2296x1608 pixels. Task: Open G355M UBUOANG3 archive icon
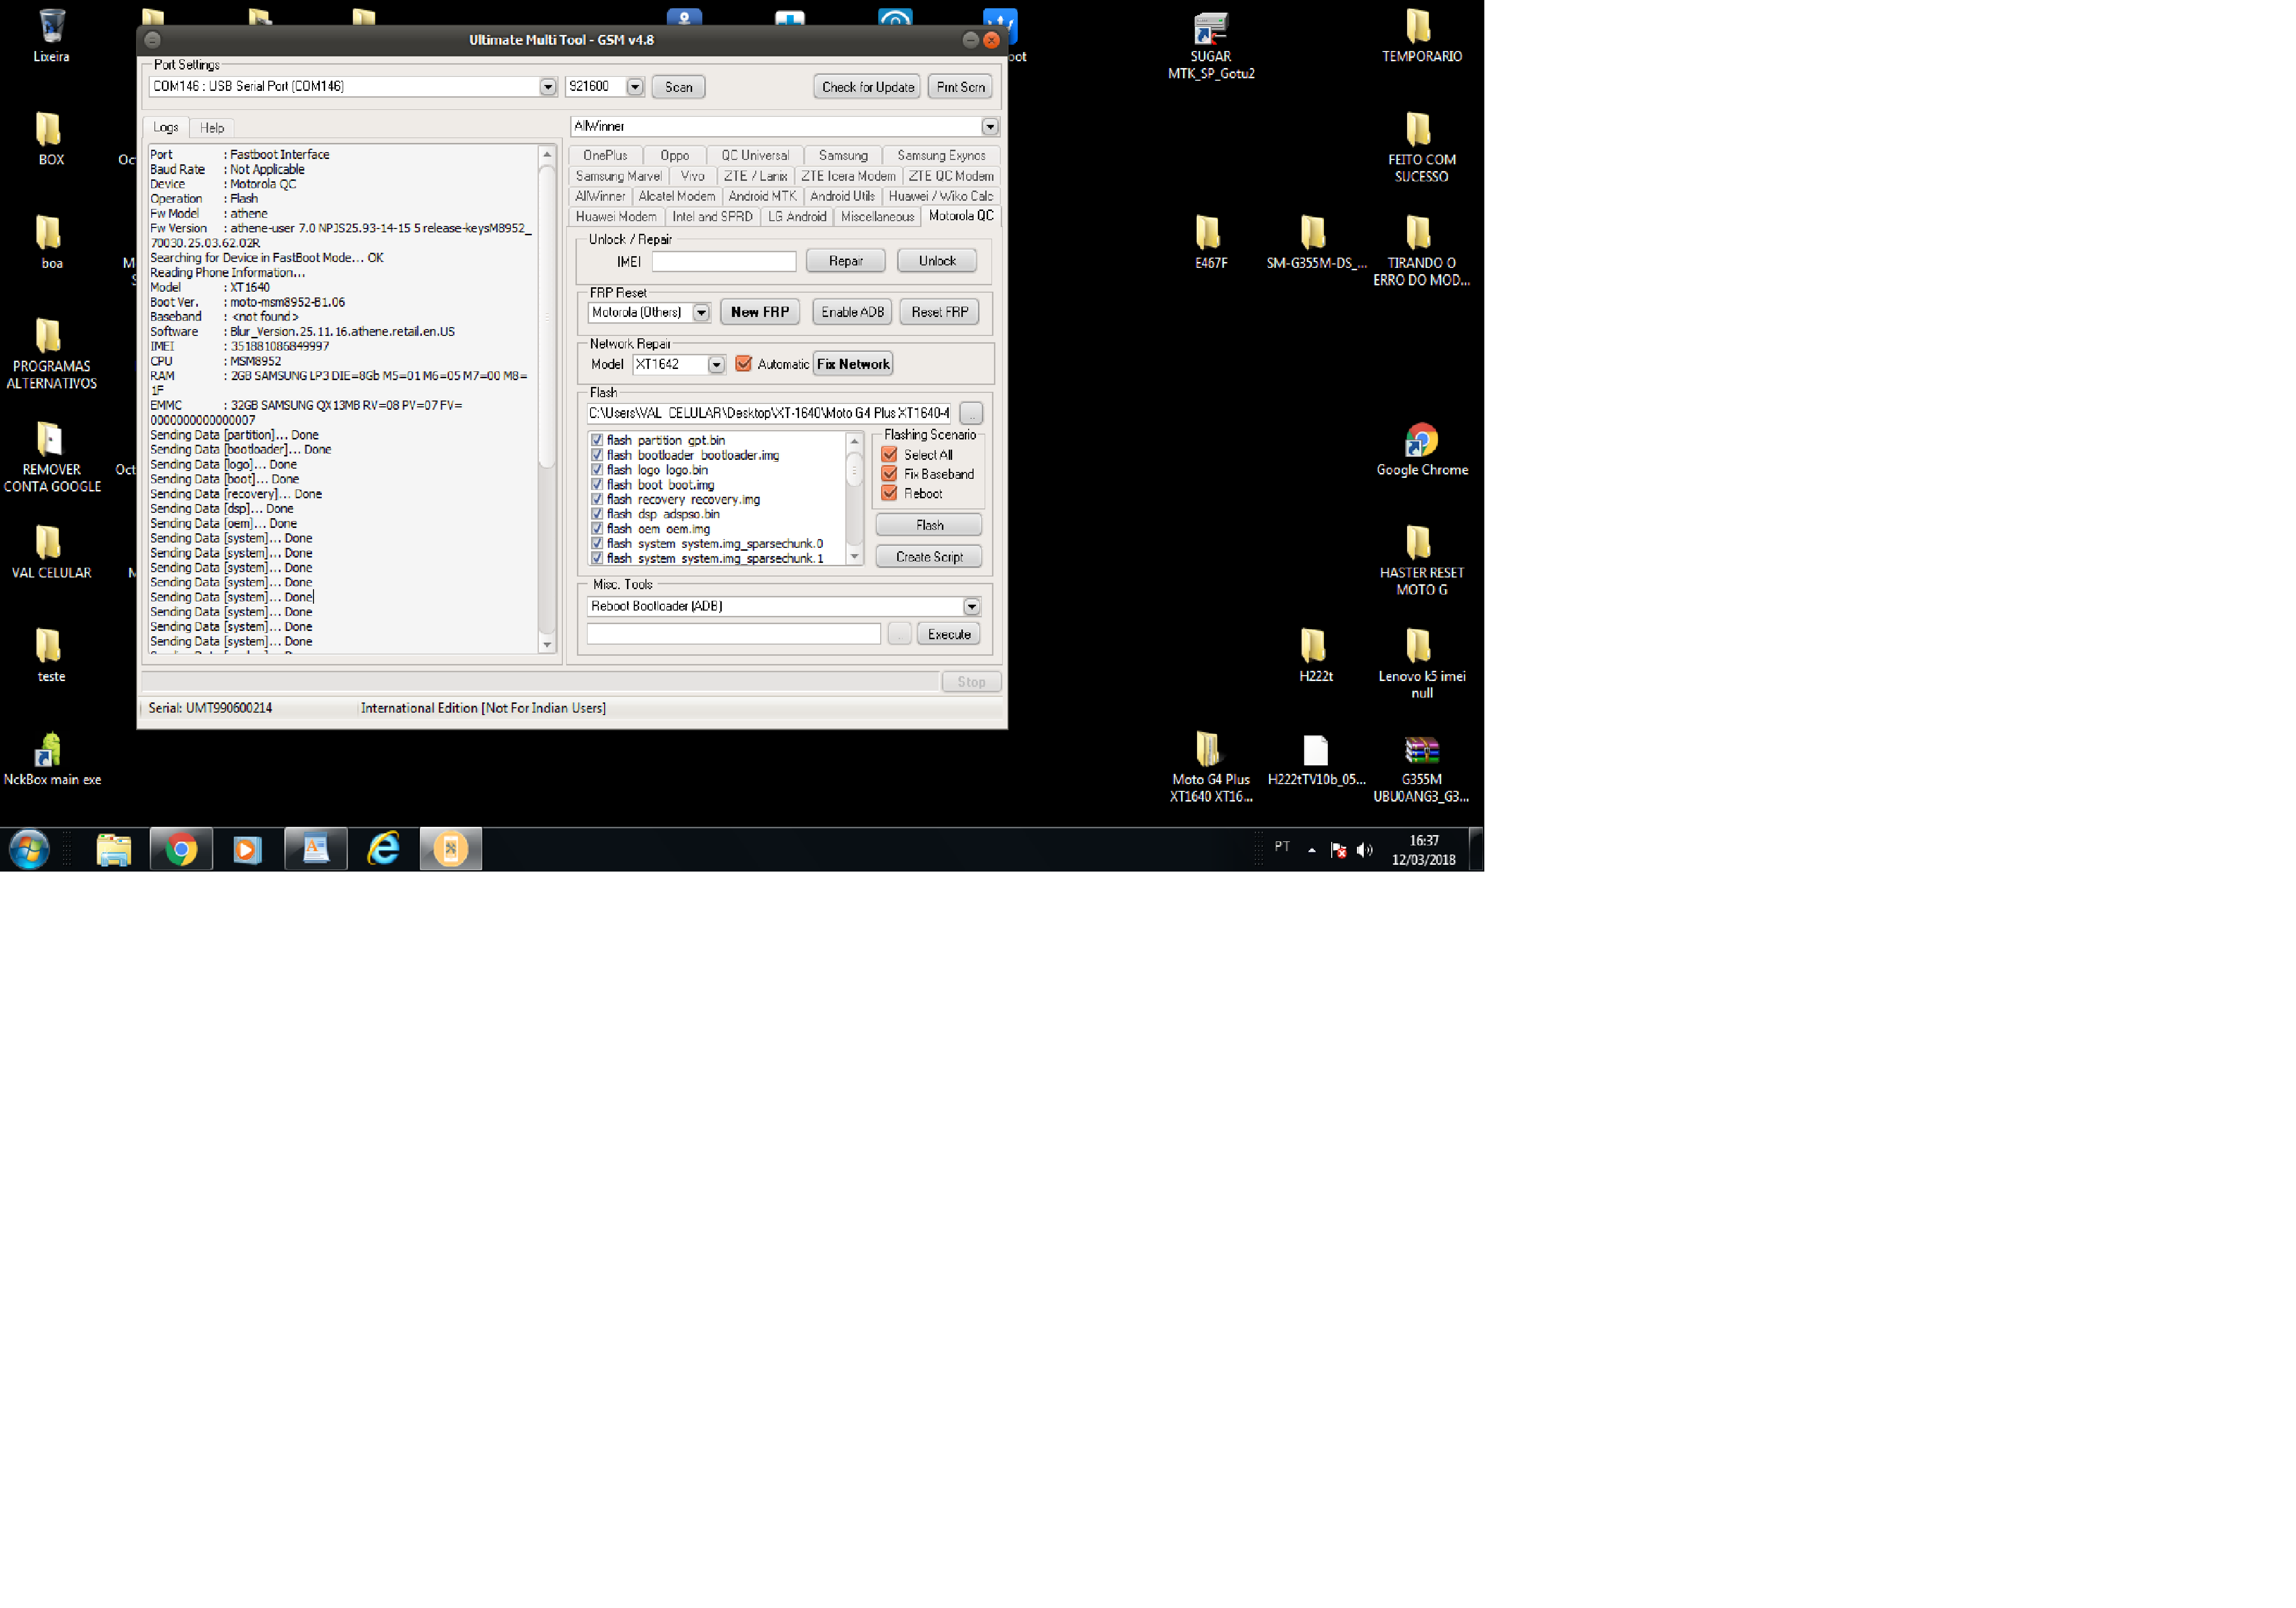(1421, 768)
